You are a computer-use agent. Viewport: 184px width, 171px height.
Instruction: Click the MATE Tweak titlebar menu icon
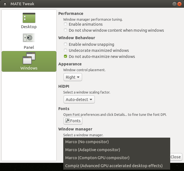[x=5, y=4]
